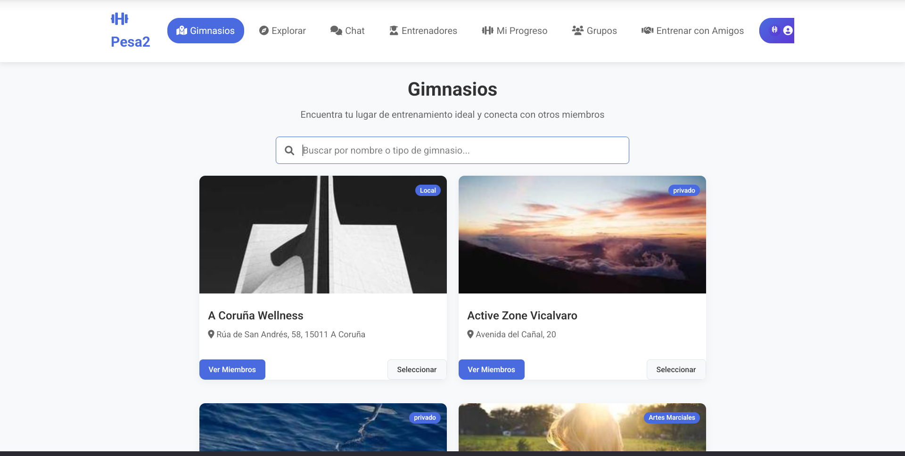View members of A Coruña Wellness
This screenshot has height=456, width=905.
232,369
